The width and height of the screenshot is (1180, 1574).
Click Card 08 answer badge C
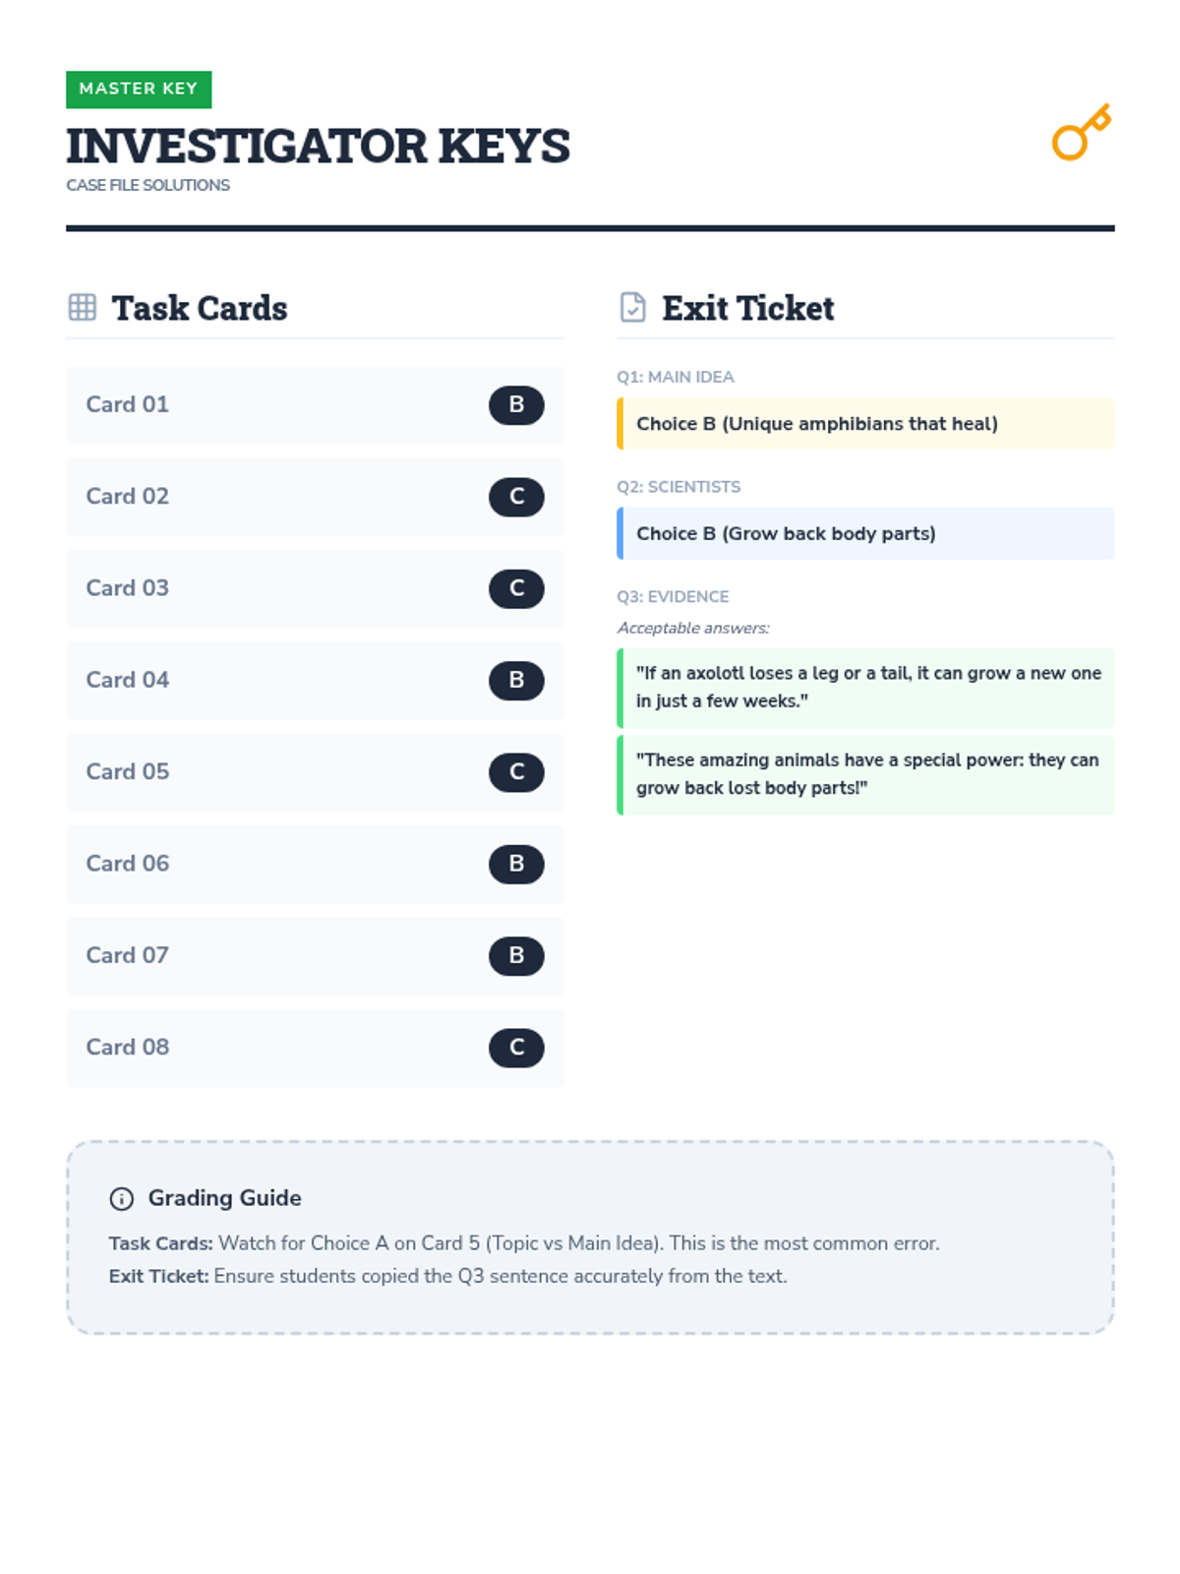(516, 1048)
